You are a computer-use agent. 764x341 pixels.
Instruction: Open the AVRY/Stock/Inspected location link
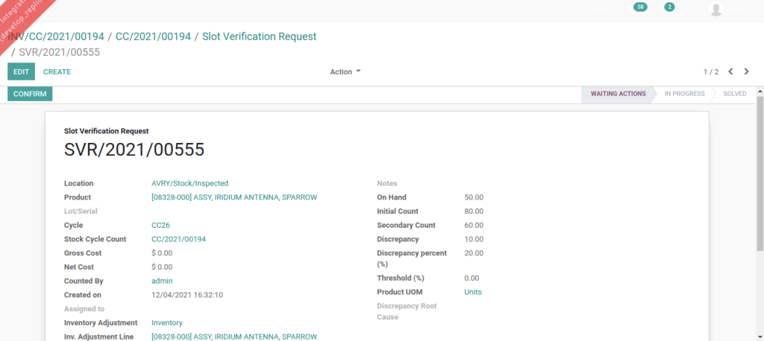[190, 183]
